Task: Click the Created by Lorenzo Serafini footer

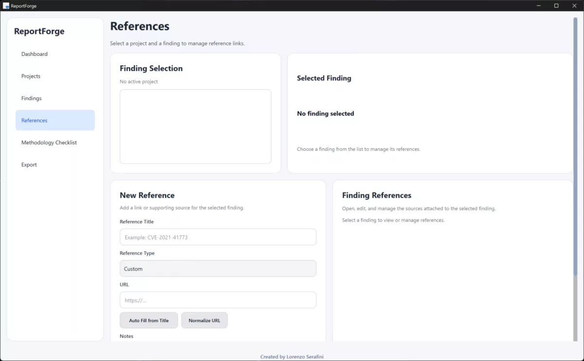Action: click(292, 356)
